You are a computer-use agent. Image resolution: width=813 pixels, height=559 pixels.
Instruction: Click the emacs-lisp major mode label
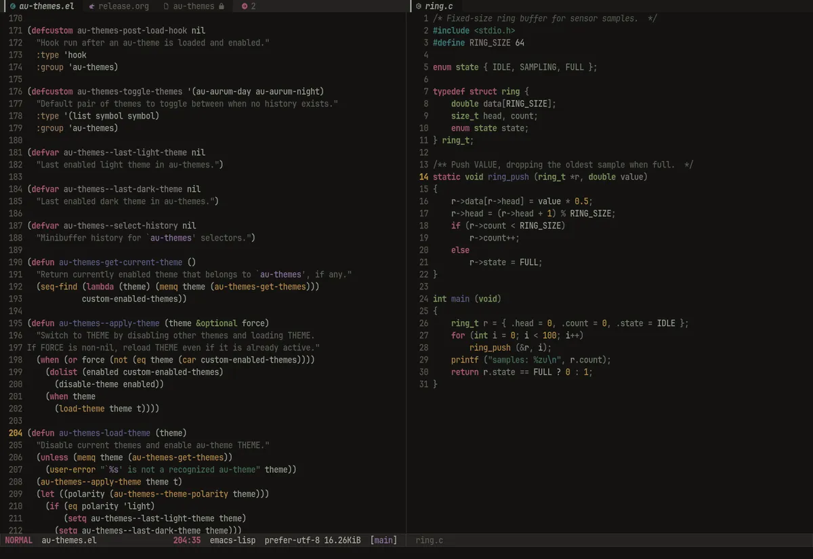232,540
